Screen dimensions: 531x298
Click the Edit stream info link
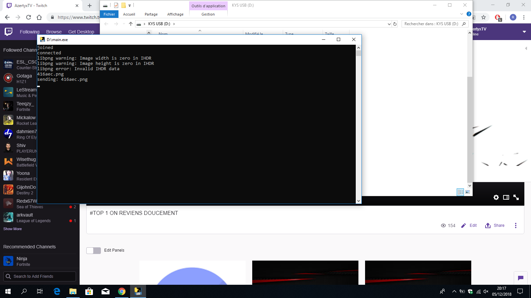click(473, 225)
